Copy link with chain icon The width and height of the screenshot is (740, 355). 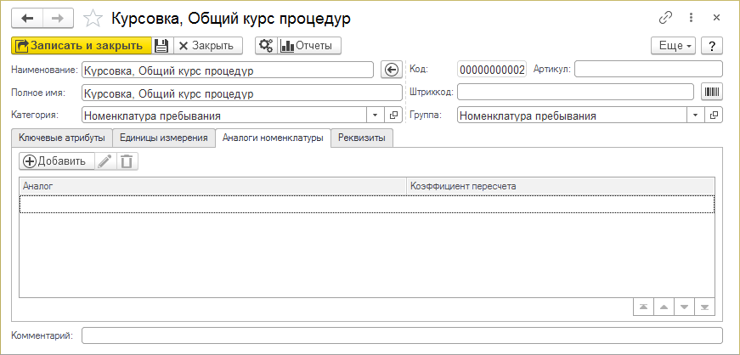pos(665,17)
